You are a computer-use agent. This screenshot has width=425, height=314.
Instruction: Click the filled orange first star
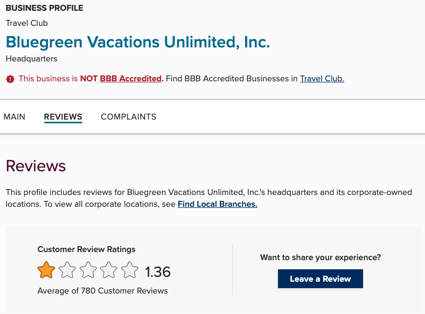pos(46,270)
